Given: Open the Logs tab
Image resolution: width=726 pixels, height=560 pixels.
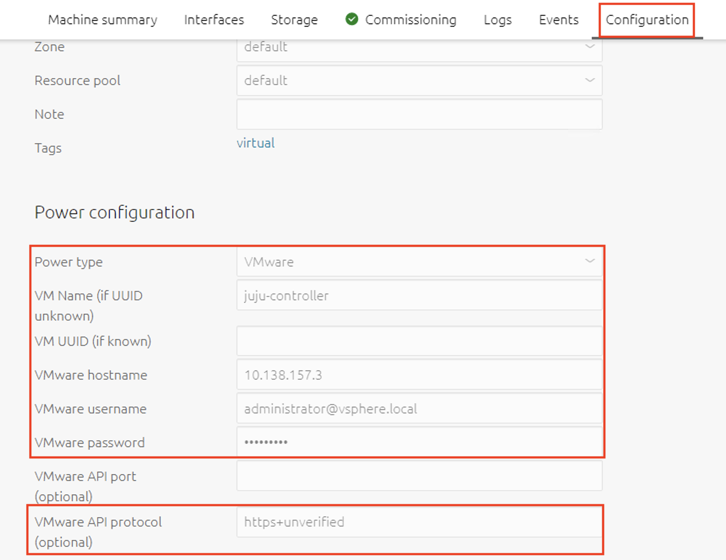Looking at the screenshot, I should (x=498, y=19).
